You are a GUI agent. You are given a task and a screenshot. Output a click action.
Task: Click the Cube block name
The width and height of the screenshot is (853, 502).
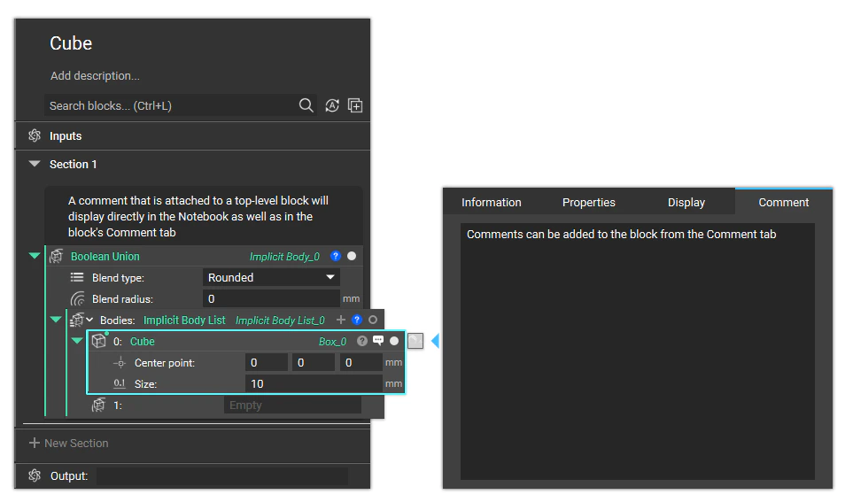click(143, 342)
